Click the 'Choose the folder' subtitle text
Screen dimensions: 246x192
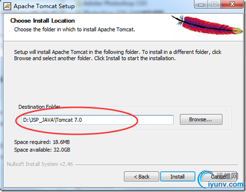pos(74,29)
